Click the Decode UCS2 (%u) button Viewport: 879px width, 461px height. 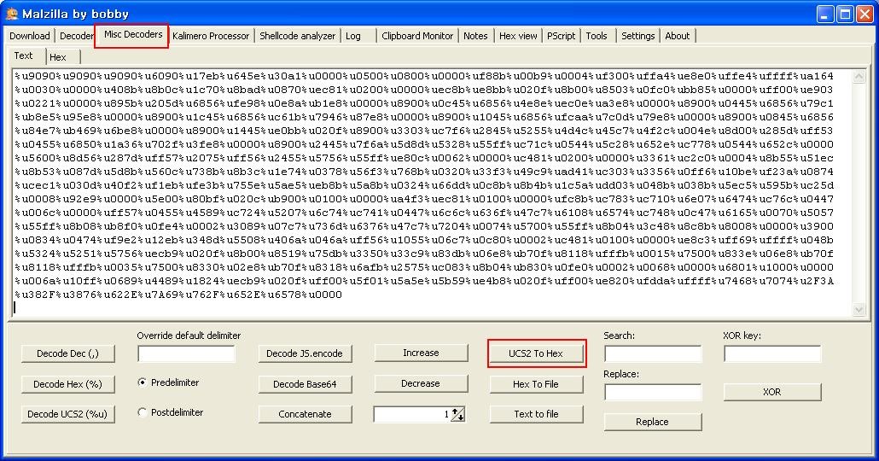coord(67,414)
